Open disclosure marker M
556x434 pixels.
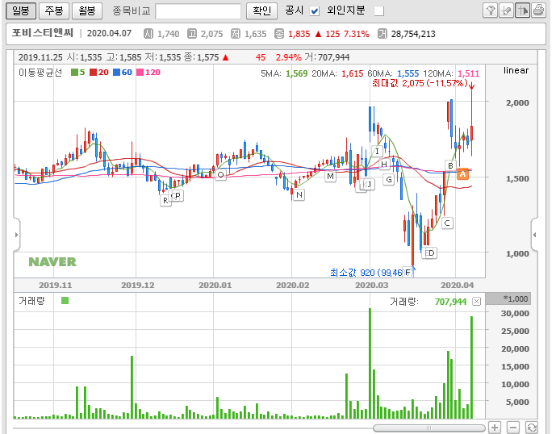(x=331, y=176)
